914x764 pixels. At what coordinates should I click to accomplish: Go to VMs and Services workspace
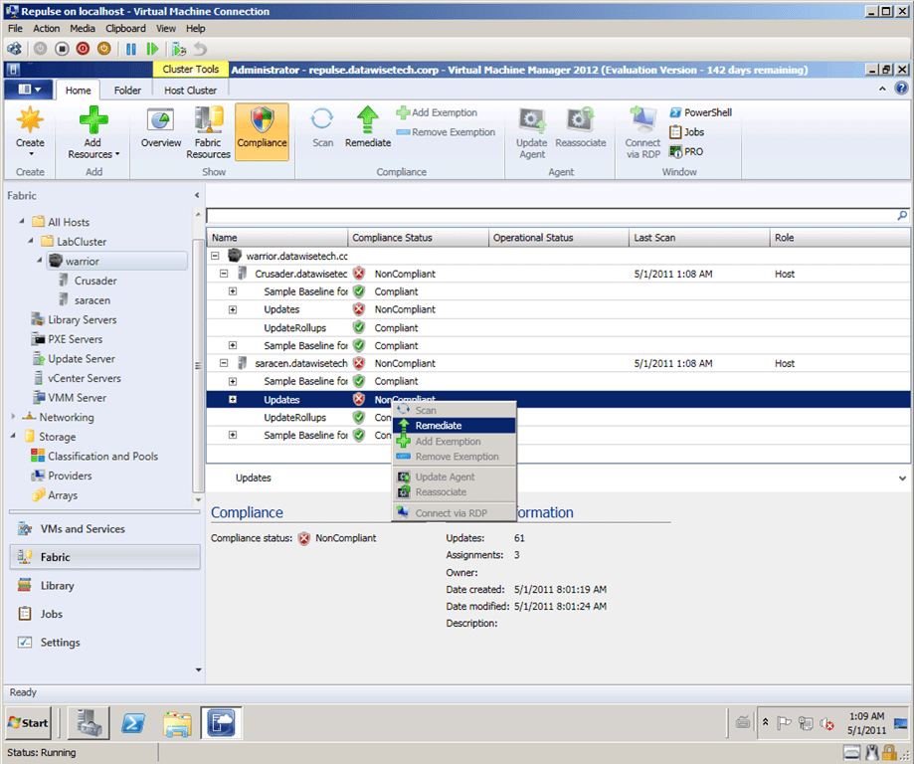coord(104,529)
